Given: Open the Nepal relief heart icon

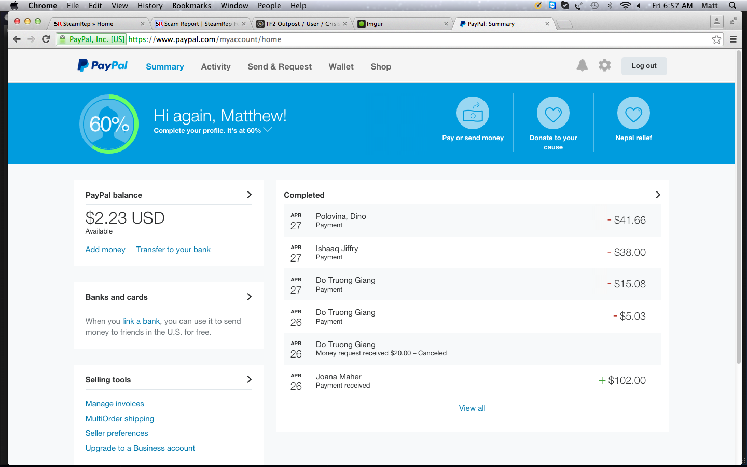Looking at the screenshot, I should click(x=633, y=113).
